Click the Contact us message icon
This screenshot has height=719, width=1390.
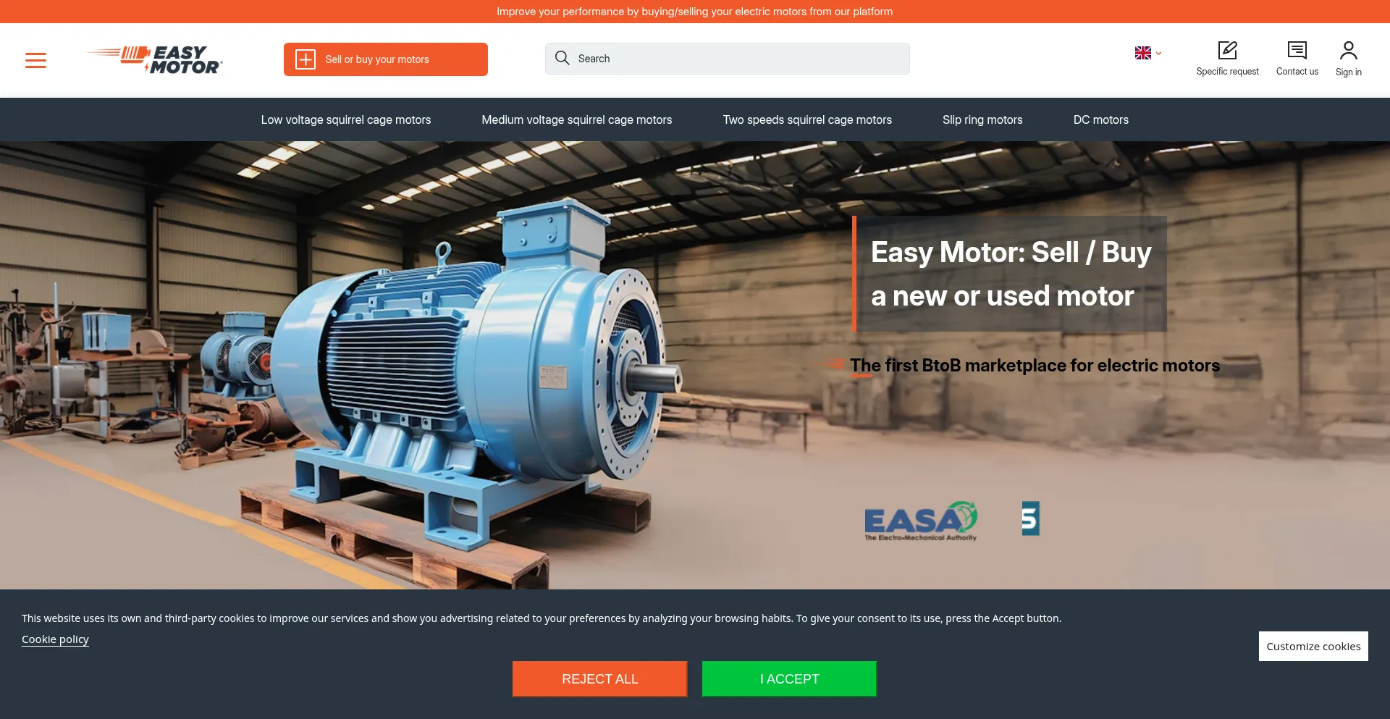tap(1297, 50)
